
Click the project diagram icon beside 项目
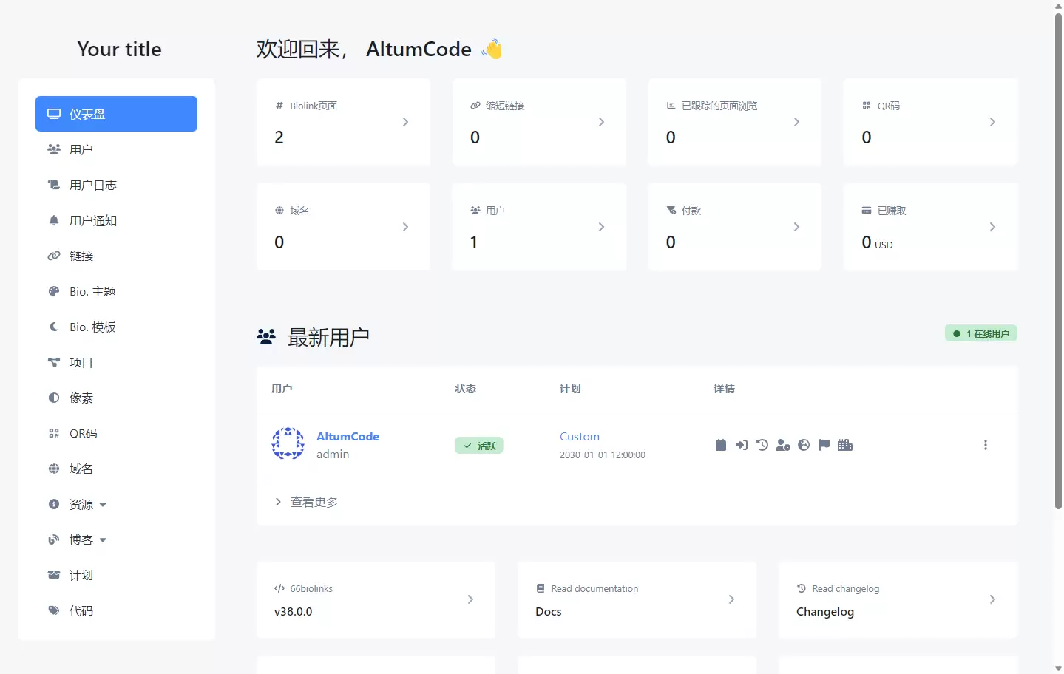[x=54, y=362]
